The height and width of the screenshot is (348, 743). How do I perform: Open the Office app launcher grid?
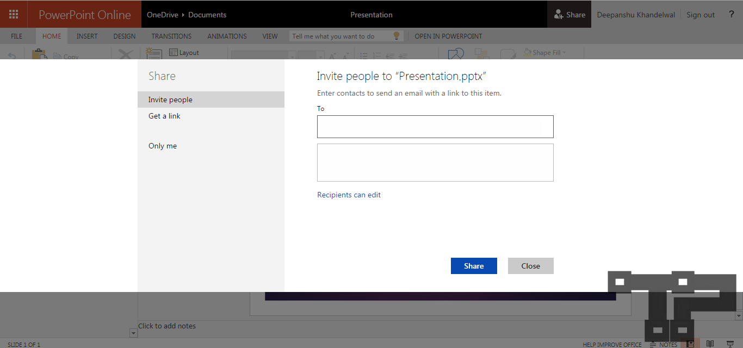(14, 15)
